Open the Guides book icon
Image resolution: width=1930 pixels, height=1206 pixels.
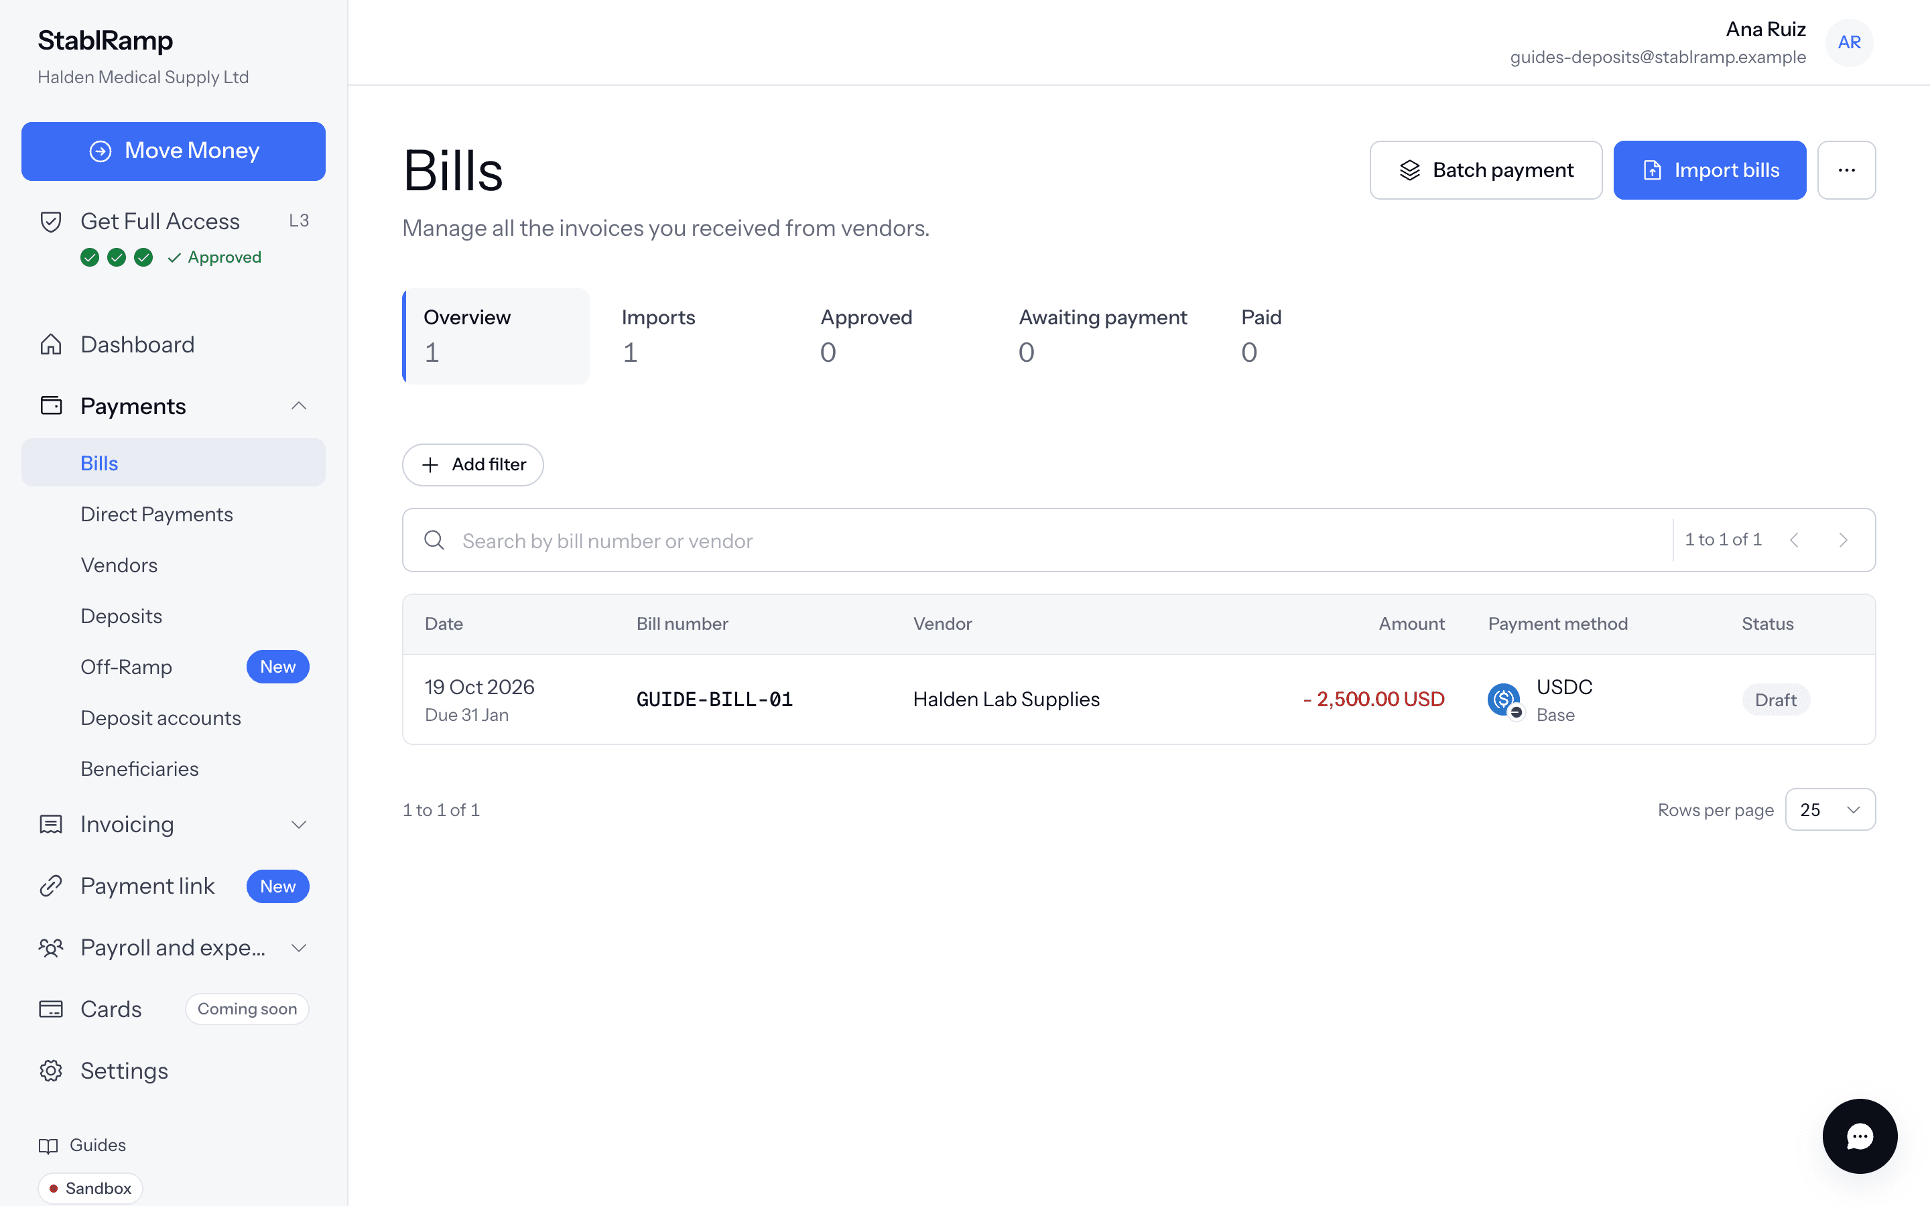pyautogui.click(x=49, y=1146)
